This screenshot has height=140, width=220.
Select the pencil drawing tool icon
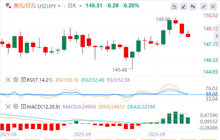[x=184, y=7]
